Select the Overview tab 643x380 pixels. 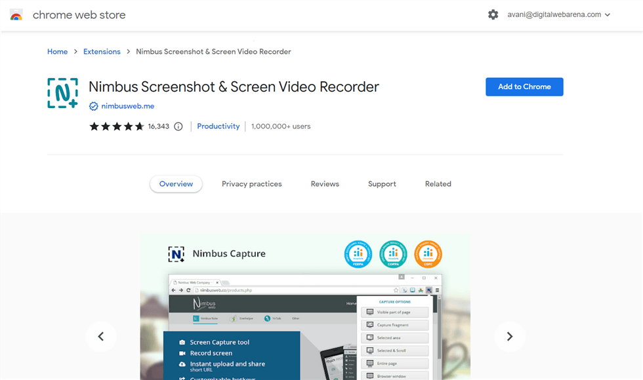(176, 184)
